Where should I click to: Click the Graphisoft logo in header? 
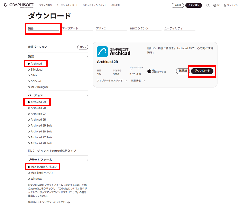point(18,5)
